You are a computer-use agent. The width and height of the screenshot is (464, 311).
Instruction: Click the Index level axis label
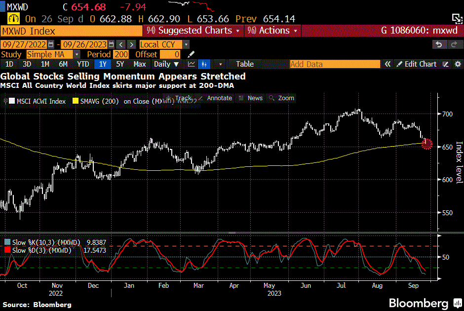(x=459, y=162)
